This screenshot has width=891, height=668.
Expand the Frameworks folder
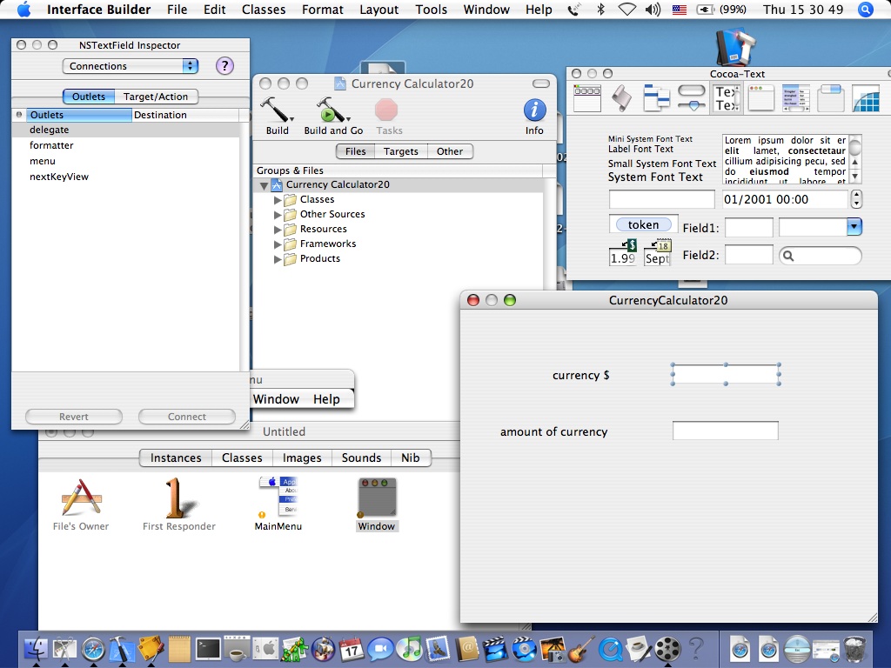(x=278, y=244)
